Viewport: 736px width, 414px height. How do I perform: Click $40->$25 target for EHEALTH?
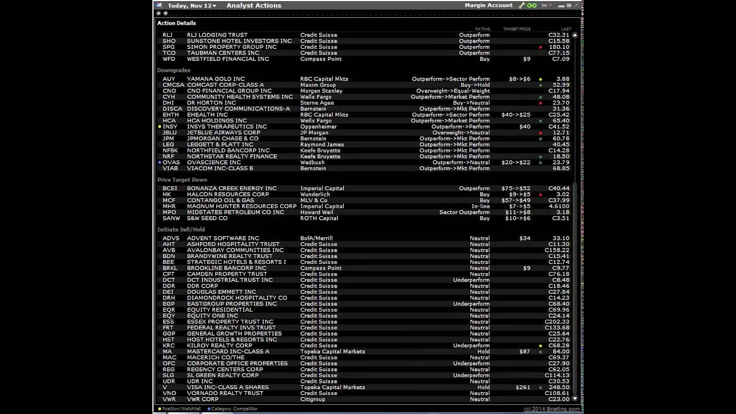click(x=516, y=115)
